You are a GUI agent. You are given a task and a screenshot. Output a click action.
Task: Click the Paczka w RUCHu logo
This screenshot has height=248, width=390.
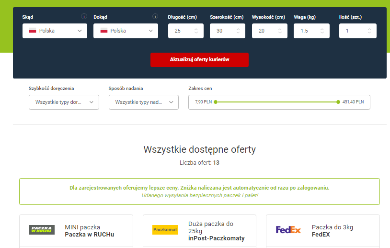coord(42,230)
